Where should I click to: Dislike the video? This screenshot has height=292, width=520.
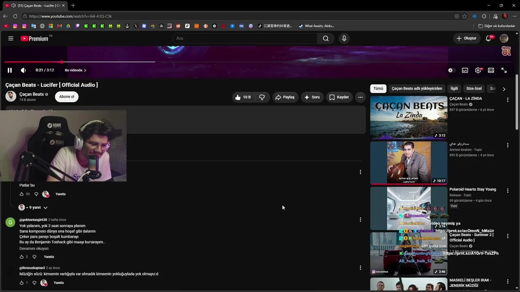(262, 97)
